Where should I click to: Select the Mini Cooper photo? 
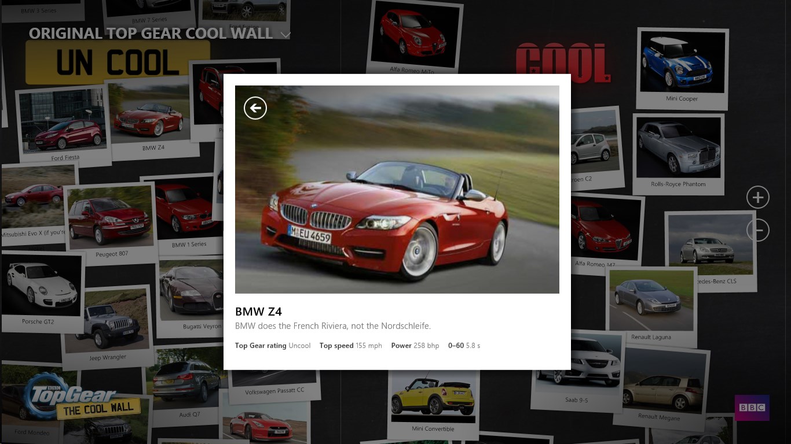(682, 68)
